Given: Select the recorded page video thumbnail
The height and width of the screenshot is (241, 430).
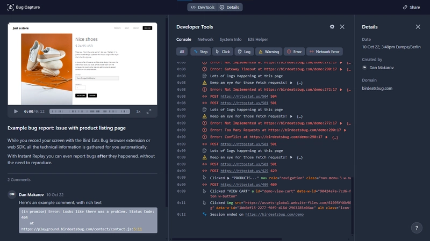Looking at the screenshot, I should (82, 63).
